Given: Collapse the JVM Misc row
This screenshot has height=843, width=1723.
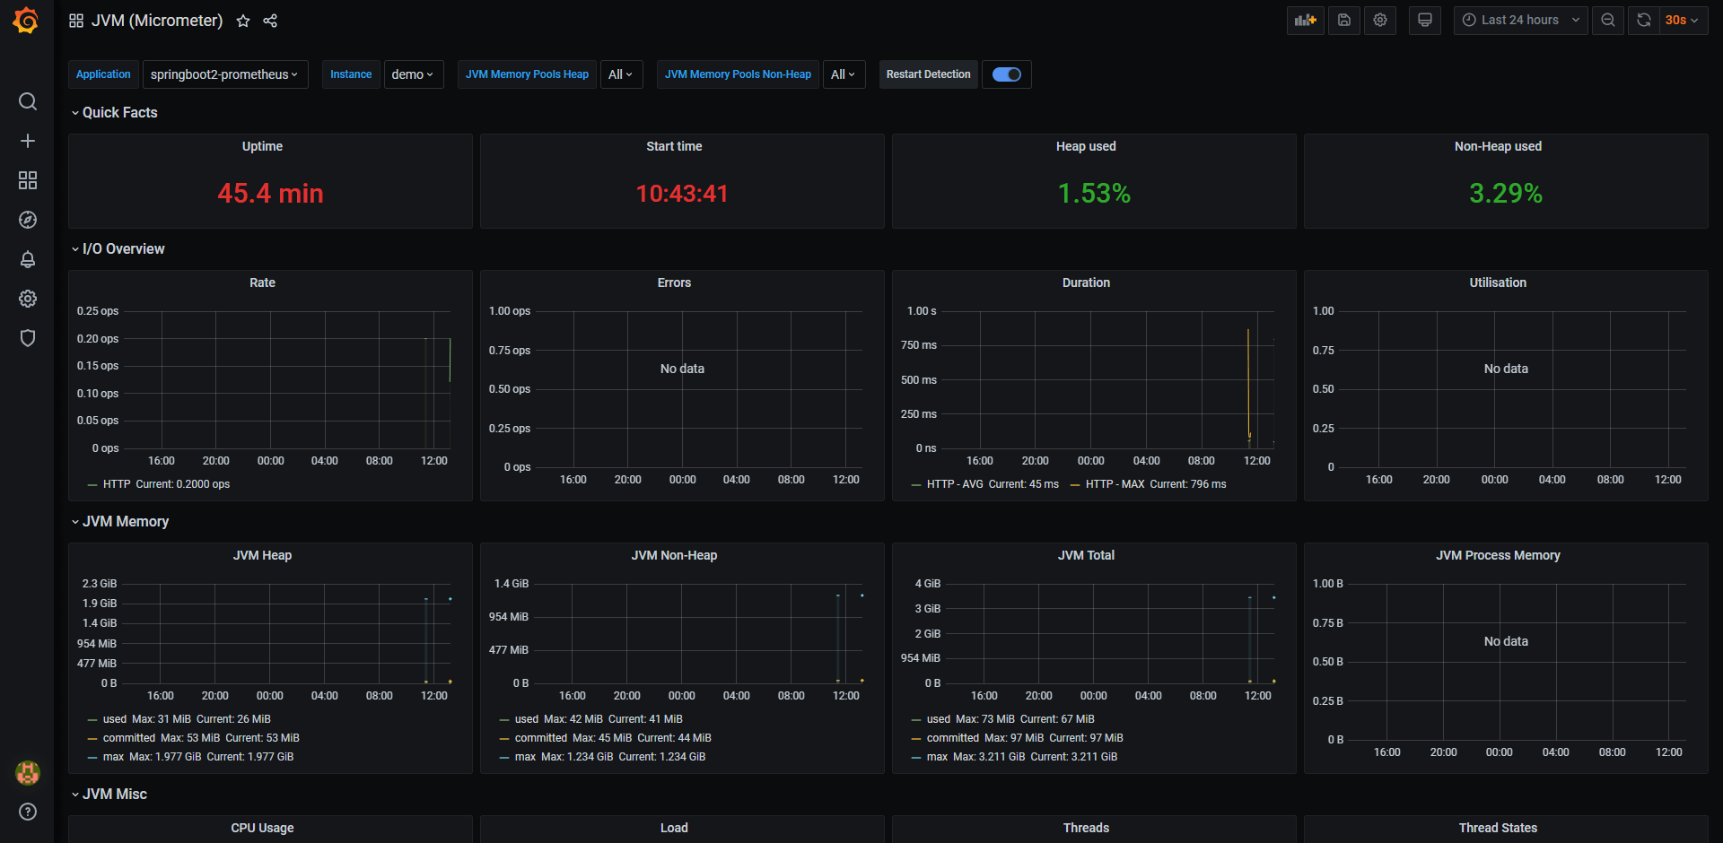Looking at the screenshot, I should tap(109, 794).
